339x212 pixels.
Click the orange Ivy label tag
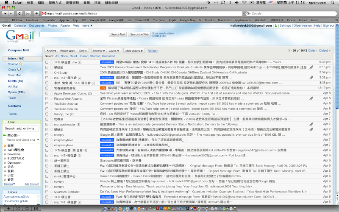(x=103, y=88)
